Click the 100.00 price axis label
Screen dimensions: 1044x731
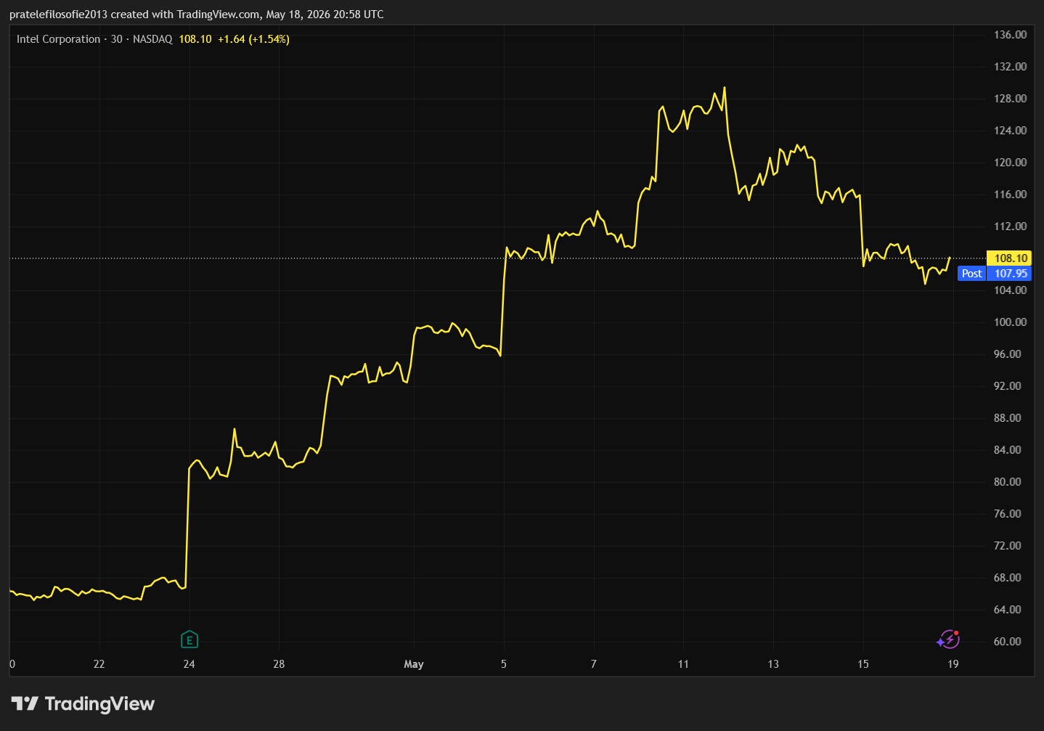1010,322
